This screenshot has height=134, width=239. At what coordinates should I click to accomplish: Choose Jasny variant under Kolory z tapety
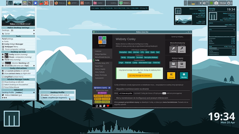pos(182,65)
